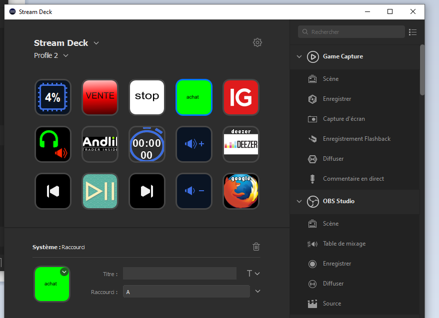Open Stream Deck settings gear

click(257, 42)
